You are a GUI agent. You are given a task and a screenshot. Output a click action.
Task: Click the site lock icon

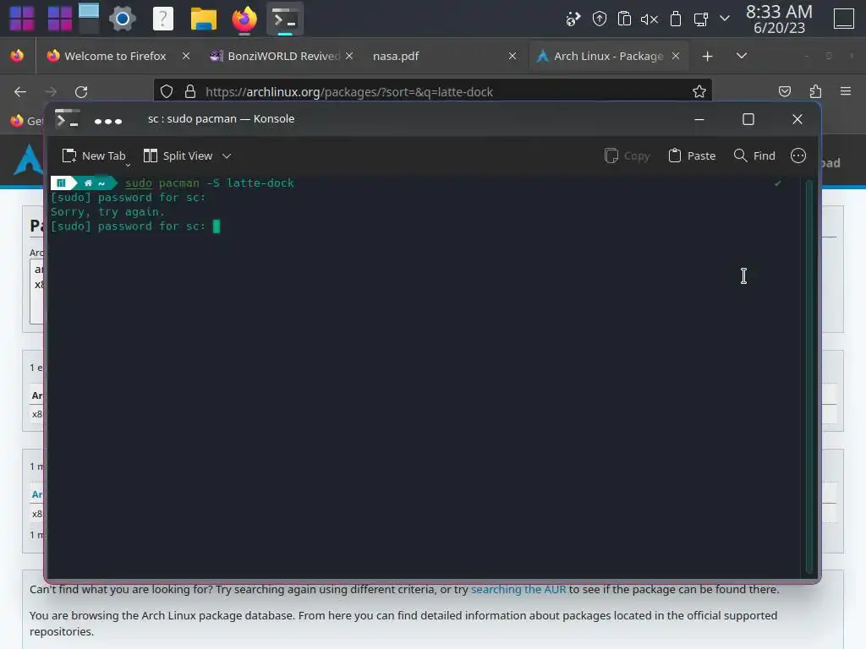(190, 91)
